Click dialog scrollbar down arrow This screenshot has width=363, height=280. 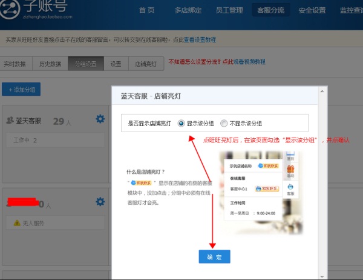(322, 276)
